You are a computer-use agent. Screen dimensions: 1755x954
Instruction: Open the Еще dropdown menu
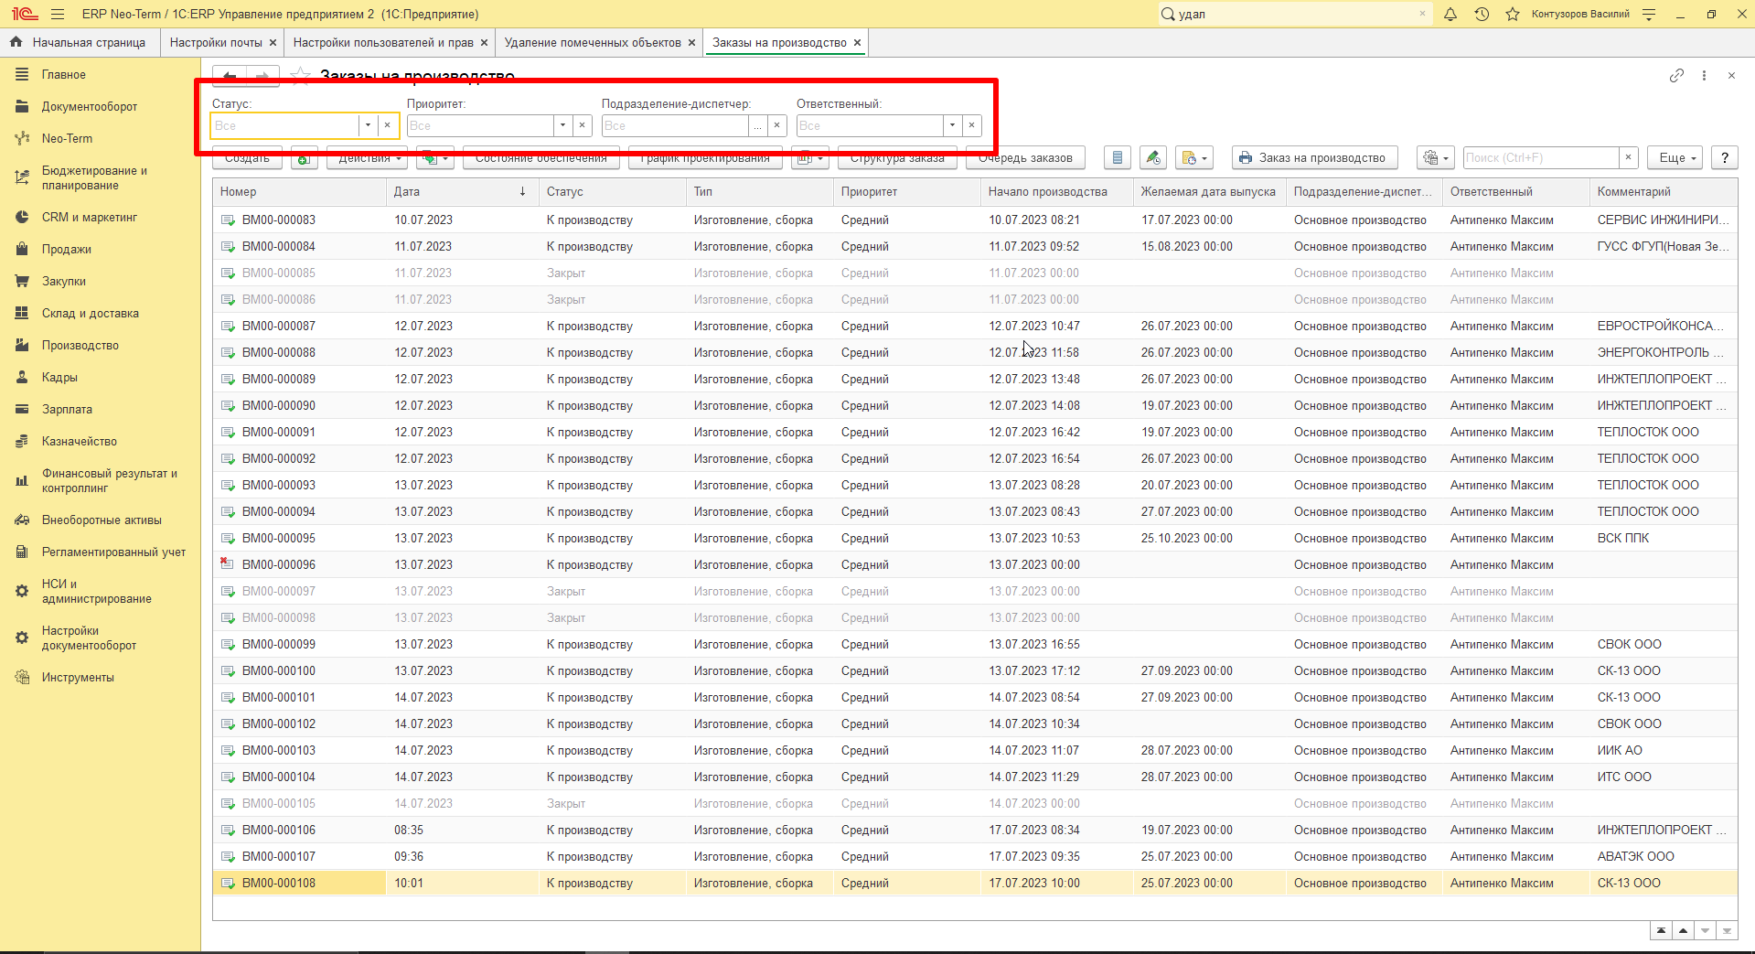click(x=1676, y=157)
